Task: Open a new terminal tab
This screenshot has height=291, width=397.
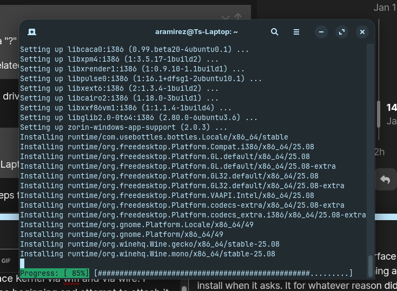Action: [x=32, y=32]
